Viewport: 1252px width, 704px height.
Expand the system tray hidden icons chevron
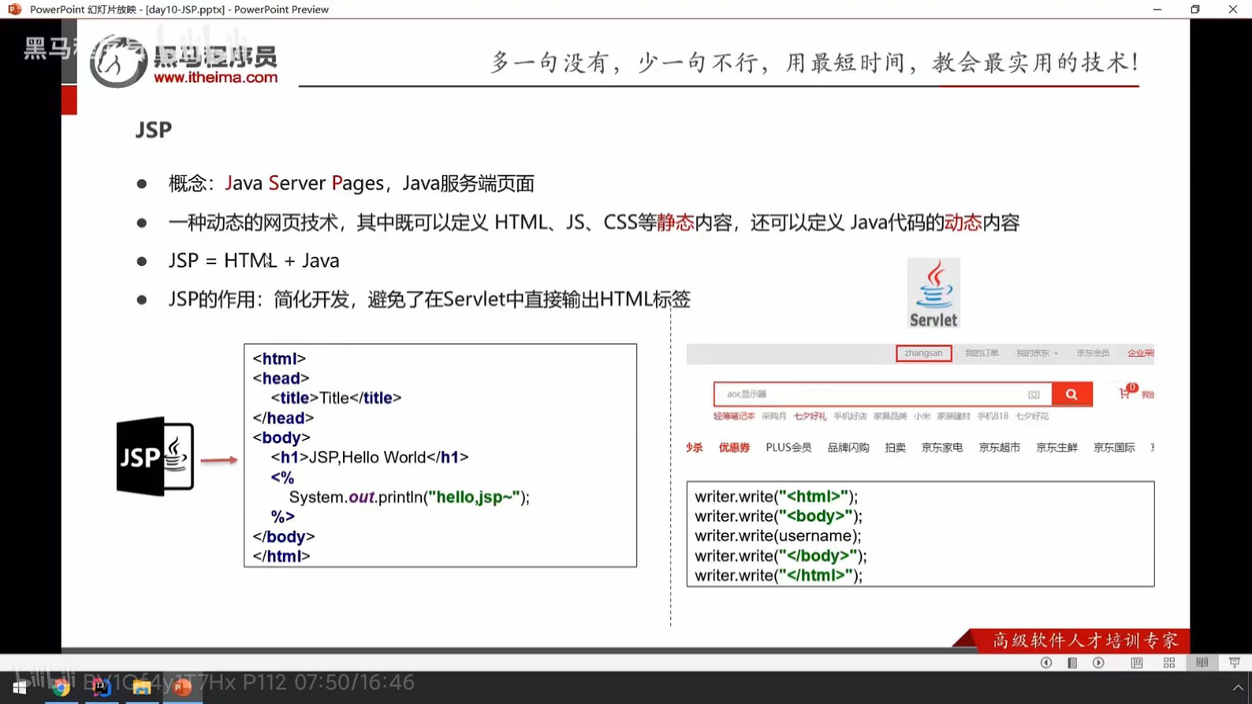(x=1237, y=688)
